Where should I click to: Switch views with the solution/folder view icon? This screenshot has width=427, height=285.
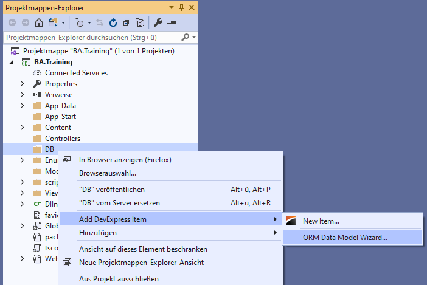pos(53,22)
